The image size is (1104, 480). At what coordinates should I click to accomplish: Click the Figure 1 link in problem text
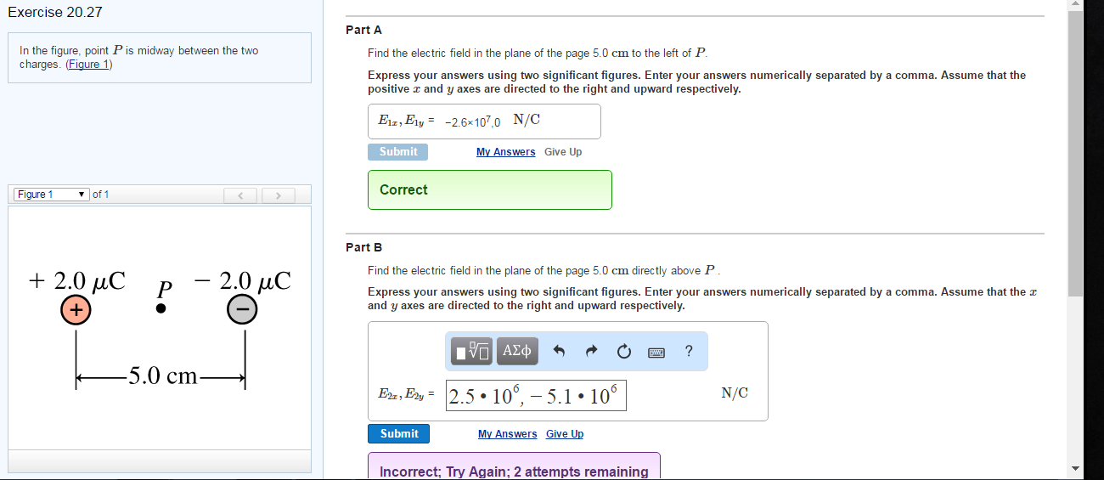click(88, 65)
